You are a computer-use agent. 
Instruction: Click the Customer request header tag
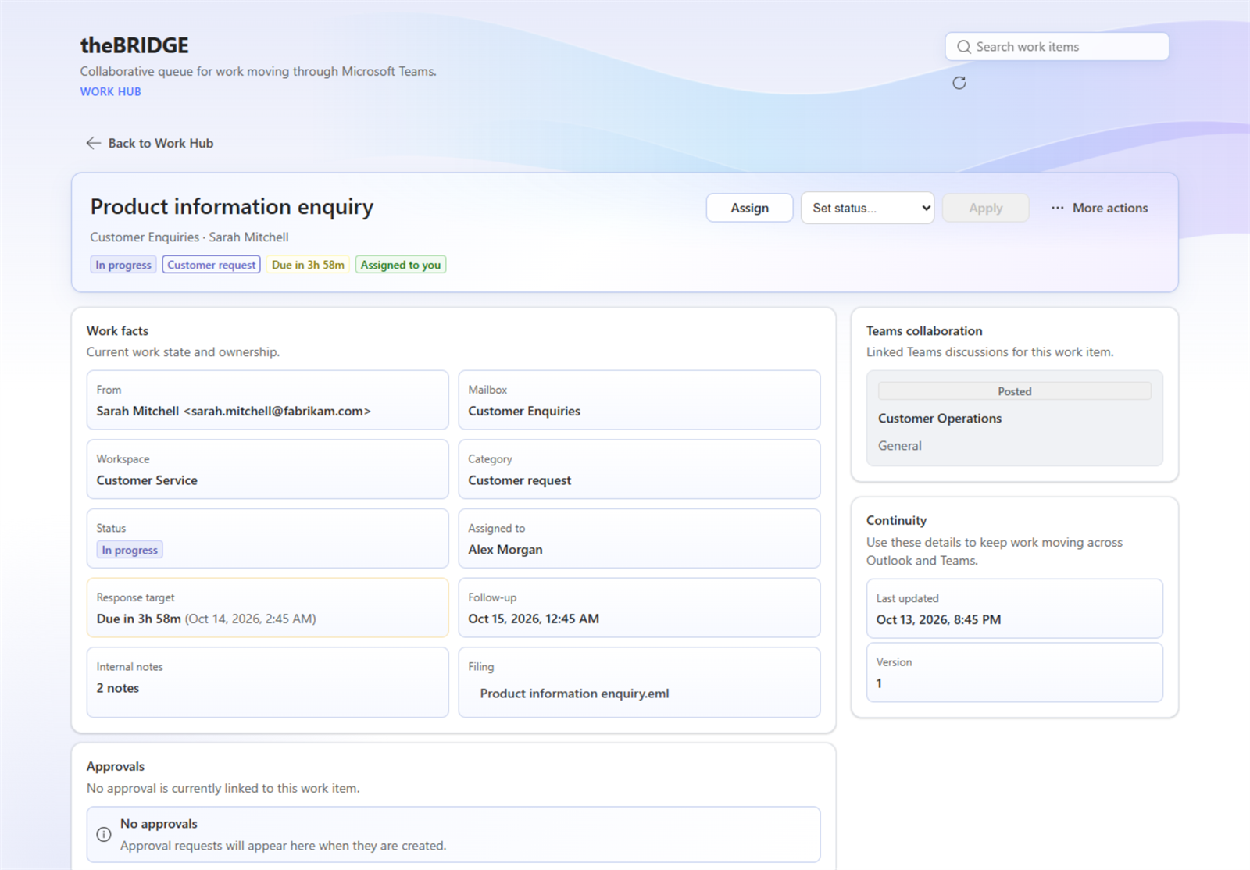pyautogui.click(x=211, y=265)
